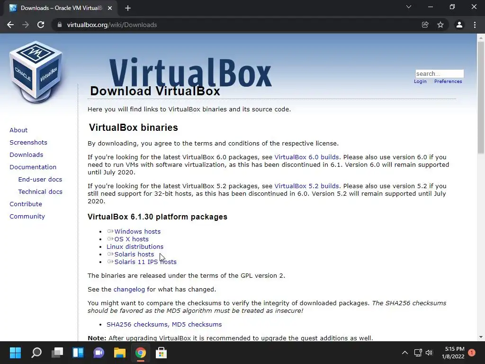
Task: Open MD5 checksums link
Action: pyautogui.click(x=197, y=324)
